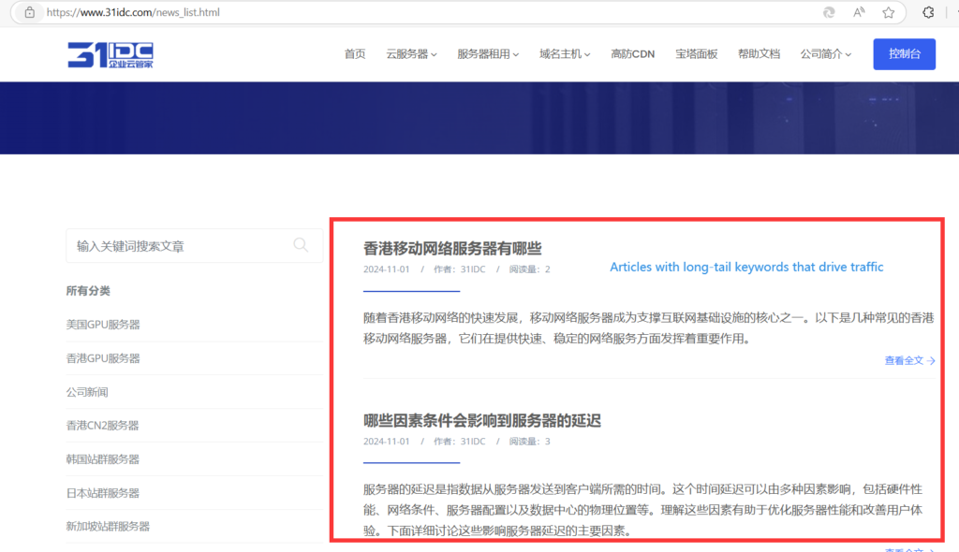Open article 哪些因素条件会影响到服务器的延迟
The height and width of the screenshot is (552, 959).
(x=482, y=421)
